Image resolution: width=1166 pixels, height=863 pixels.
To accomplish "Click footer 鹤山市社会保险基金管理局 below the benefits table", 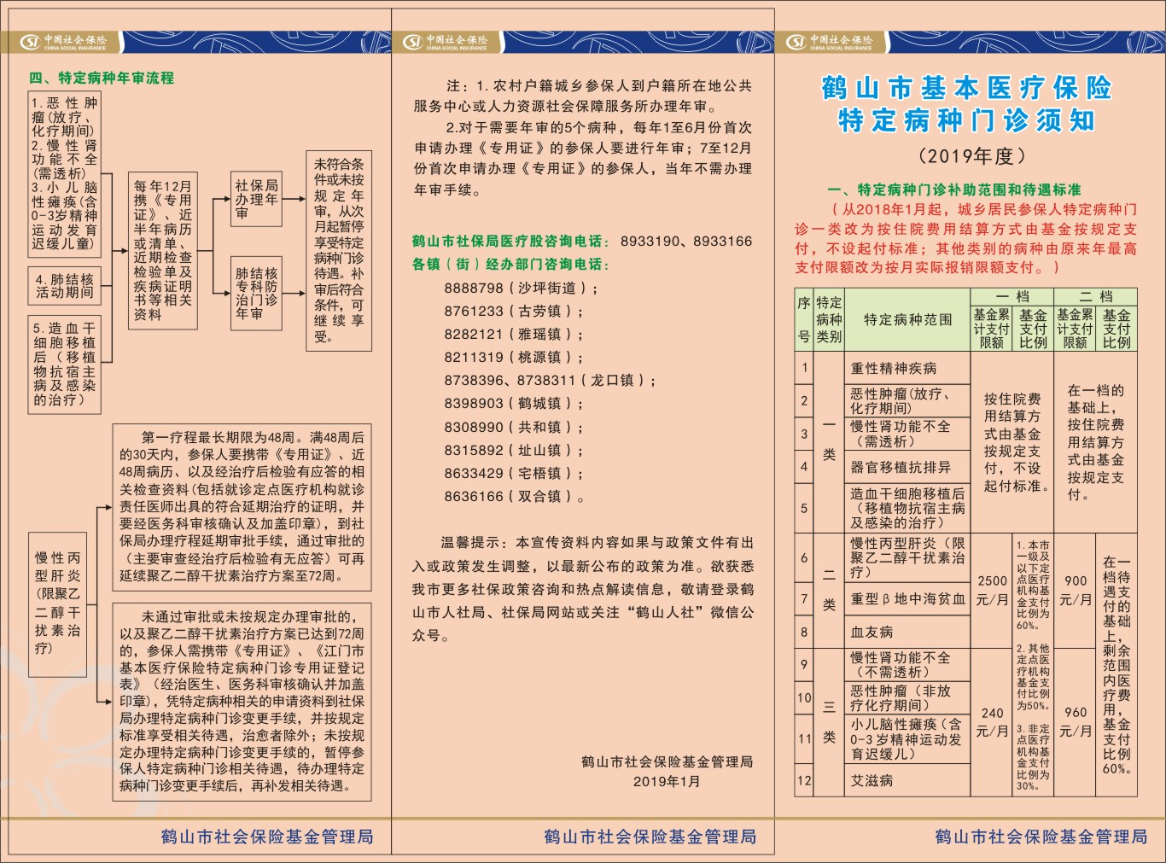I will click(1041, 837).
